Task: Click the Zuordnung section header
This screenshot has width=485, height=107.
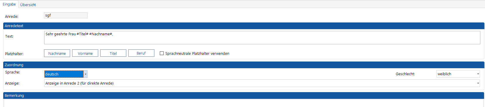Action: (244, 65)
